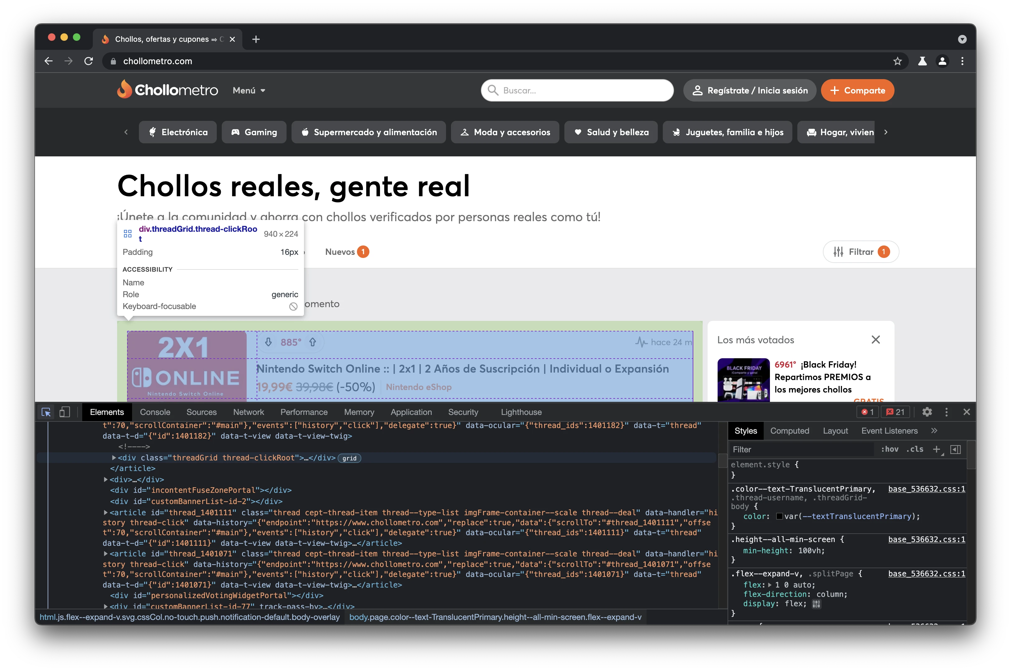Click the bookmark star in address bar
The width and height of the screenshot is (1011, 671).
pyautogui.click(x=897, y=61)
